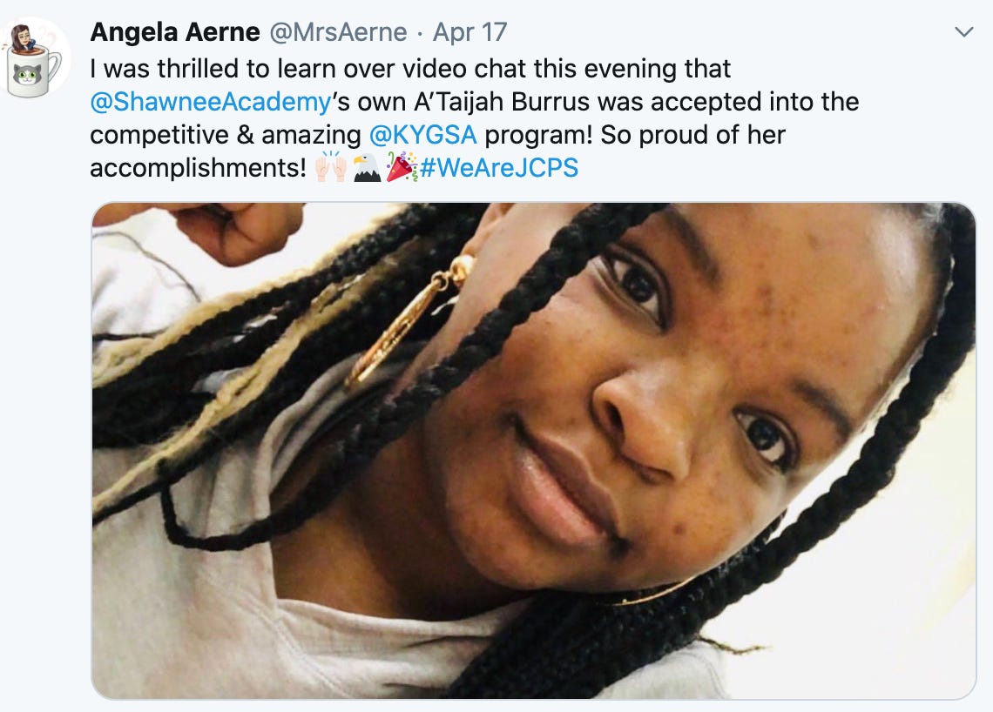993x712 pixels.
Task: Click the cat face on the avatar mug
Action: point(27,76)
